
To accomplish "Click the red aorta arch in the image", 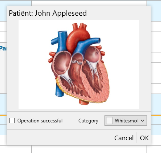I will click(x=78, y=36).
